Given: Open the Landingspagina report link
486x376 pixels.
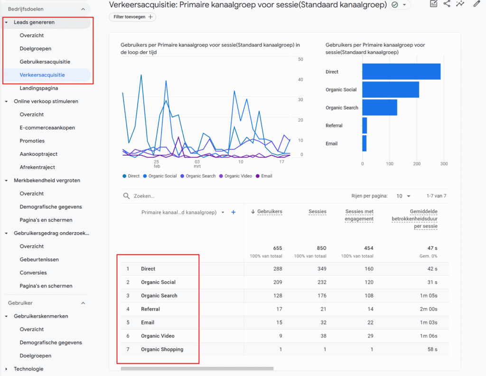Looking at the screenshot, I should pyautogui.click(x=40, y=88).
